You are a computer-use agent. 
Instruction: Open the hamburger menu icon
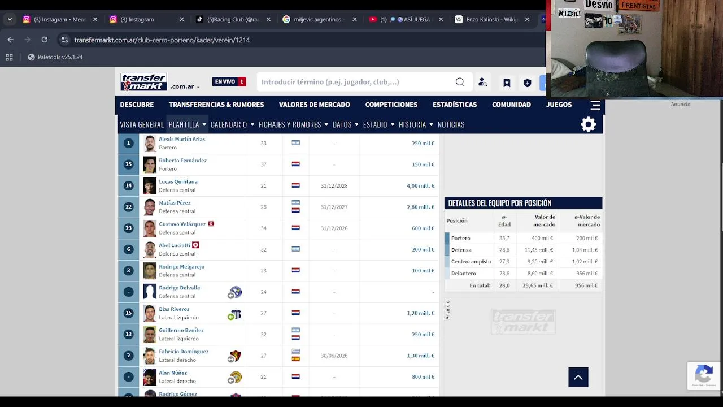pyautogui.click(x=595, y=105)
